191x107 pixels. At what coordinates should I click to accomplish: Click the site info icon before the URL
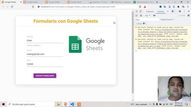tap(38, 7)
